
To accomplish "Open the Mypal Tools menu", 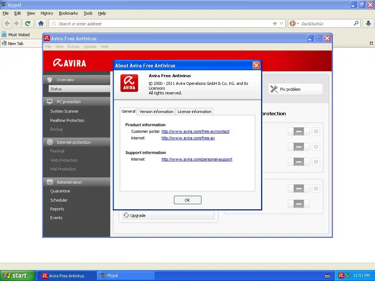I will point(88,13).
